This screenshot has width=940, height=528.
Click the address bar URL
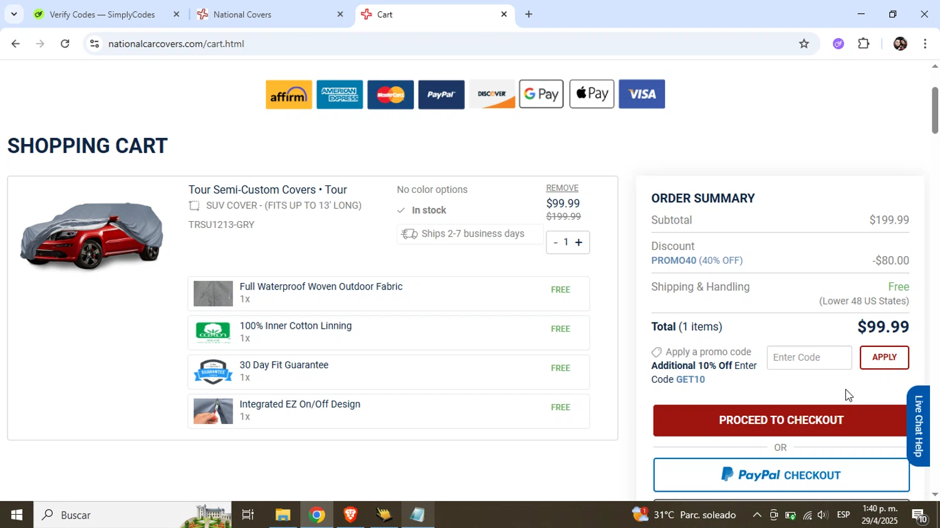click(176, 44)
